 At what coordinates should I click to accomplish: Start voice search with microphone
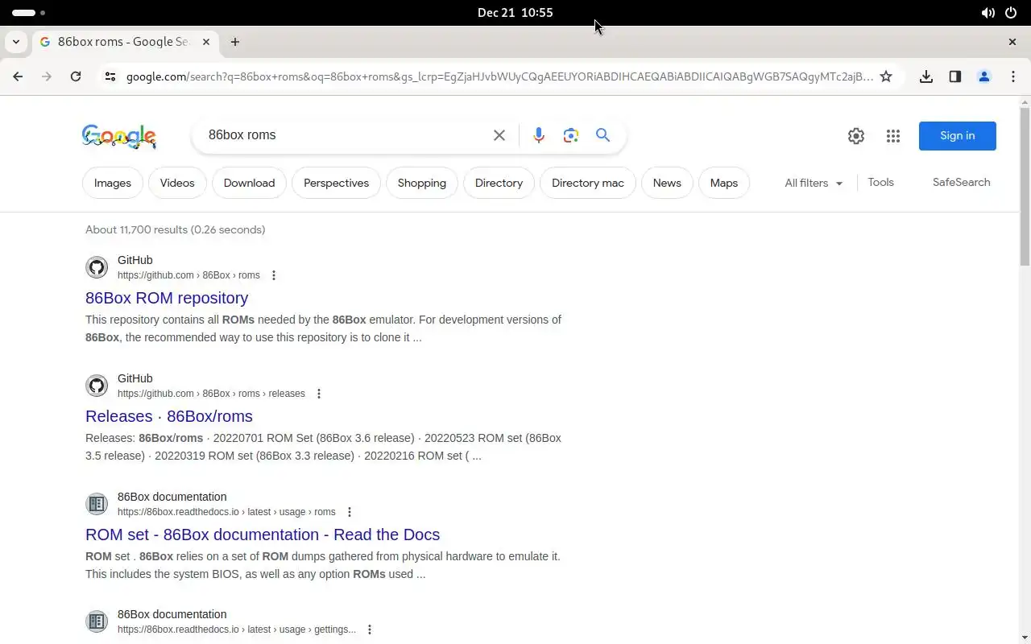539,135
